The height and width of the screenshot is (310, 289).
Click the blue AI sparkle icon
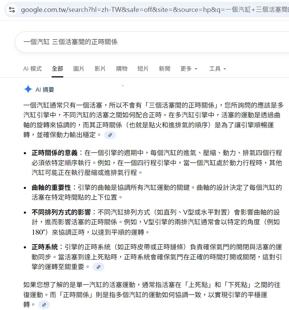pyautogui.click(x=28, y=89)
